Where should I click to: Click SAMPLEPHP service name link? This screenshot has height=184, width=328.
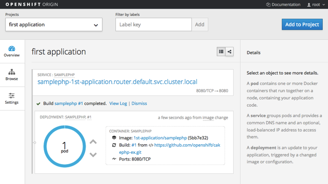(x=64, y=75)
